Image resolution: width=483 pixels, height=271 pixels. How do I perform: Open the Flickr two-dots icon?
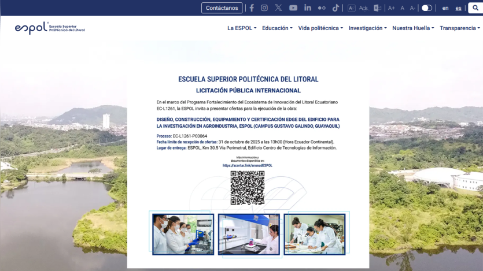[x=322, y=8]
